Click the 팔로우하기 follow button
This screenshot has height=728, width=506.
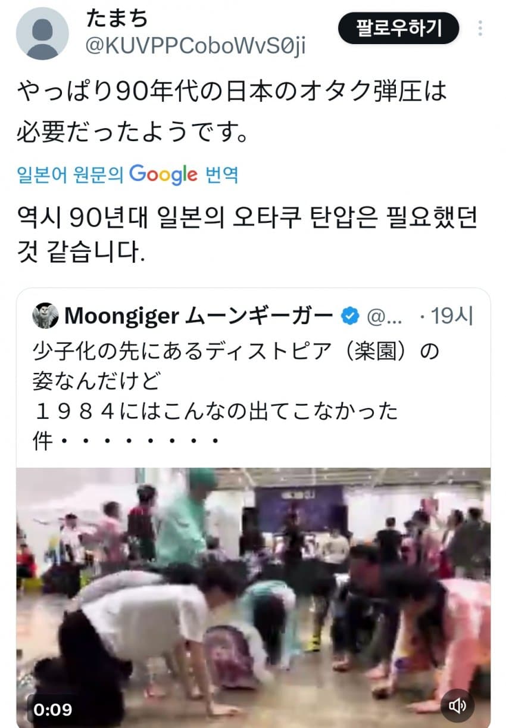click(399, 27)
